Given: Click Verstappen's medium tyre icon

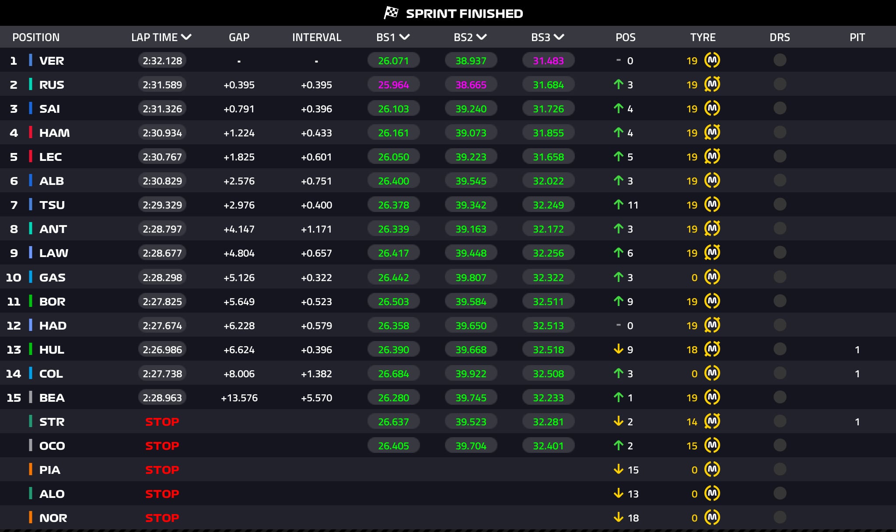Looking at the screenshot, I should coord(712,60).
